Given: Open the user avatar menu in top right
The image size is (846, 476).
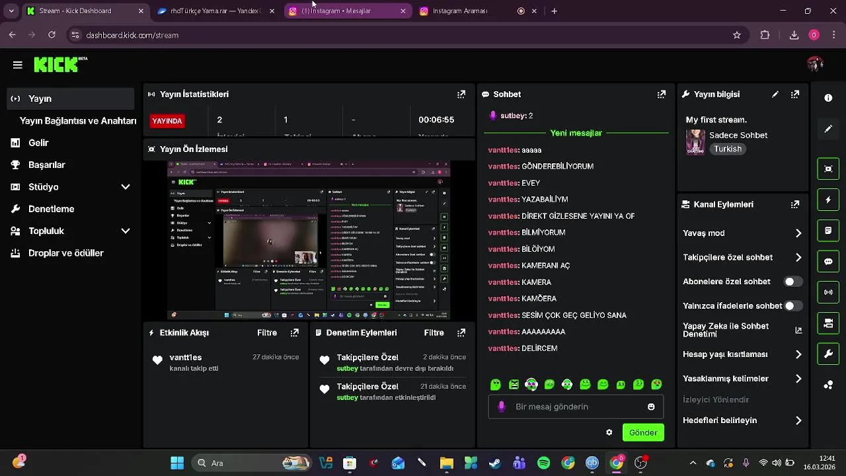Looking at the screenshot, I should coord(815,64).
